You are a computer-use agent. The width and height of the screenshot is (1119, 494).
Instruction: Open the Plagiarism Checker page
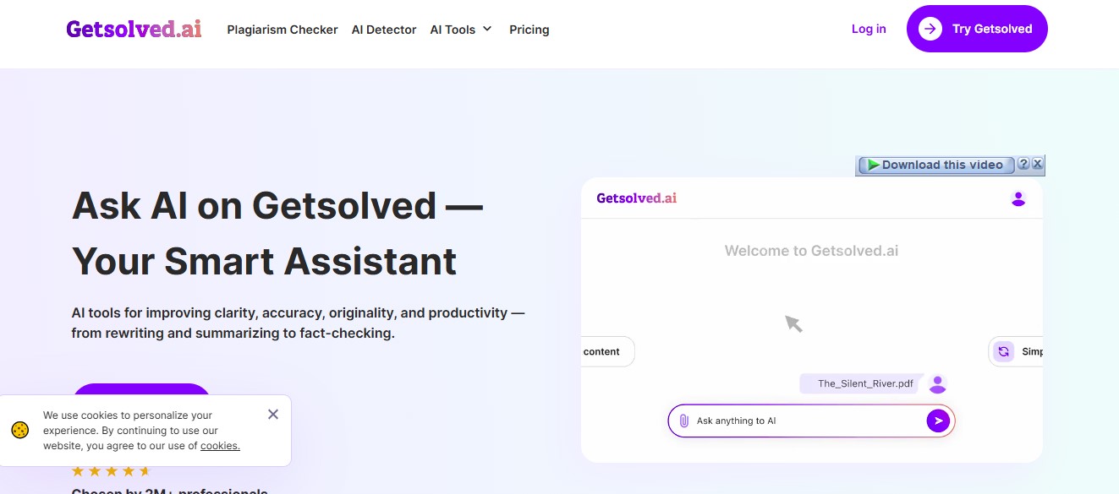[x=282, y=29]
